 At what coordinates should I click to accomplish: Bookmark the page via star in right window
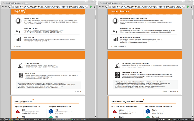(x=184, y=7)
